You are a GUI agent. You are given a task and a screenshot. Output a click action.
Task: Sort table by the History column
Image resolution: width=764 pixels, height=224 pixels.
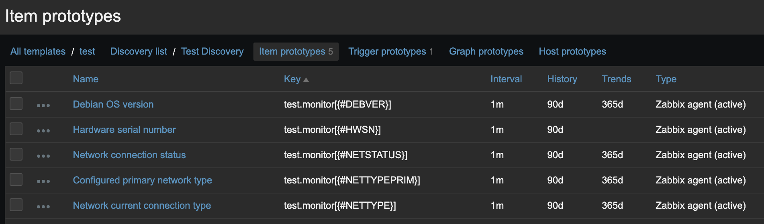[562, 79]
